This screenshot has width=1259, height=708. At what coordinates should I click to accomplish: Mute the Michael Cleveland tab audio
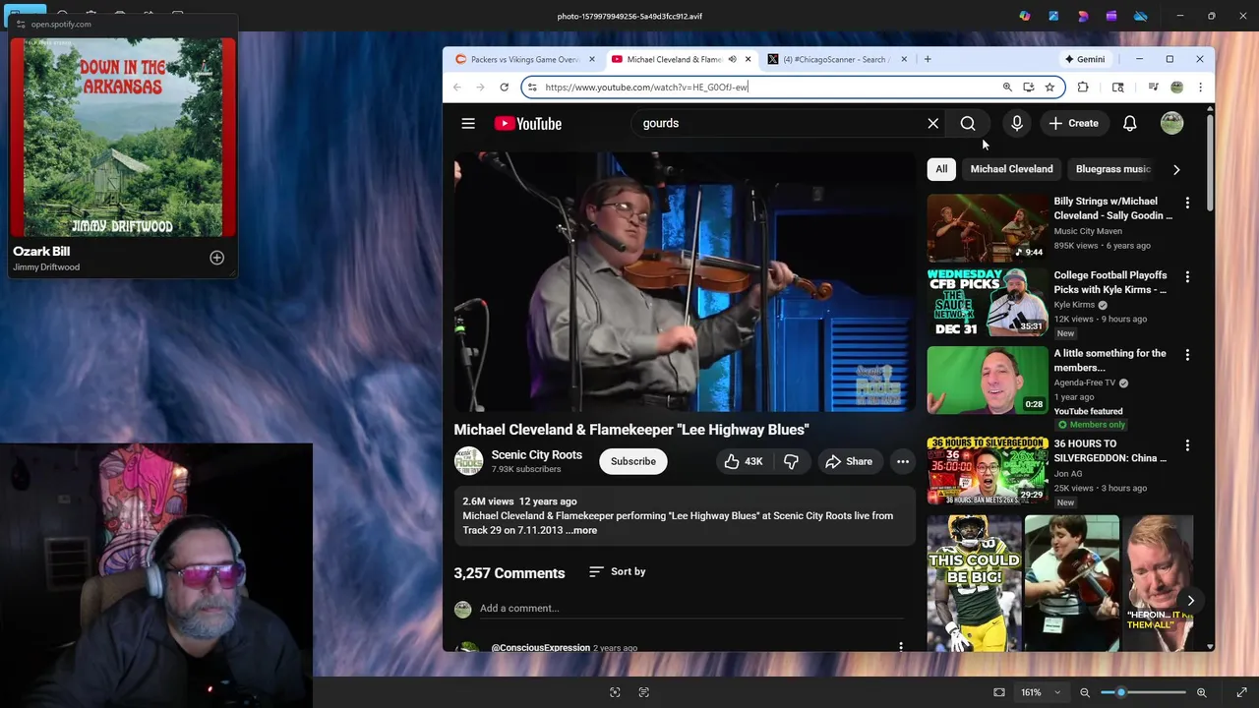(x=732, y=59)
